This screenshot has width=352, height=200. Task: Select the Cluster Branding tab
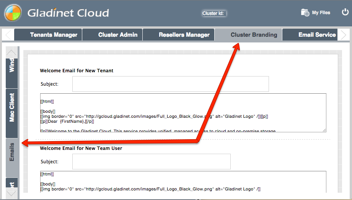(x=248, y=35)
